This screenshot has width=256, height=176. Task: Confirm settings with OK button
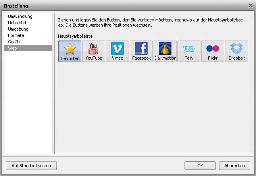[x=200, y=166]
